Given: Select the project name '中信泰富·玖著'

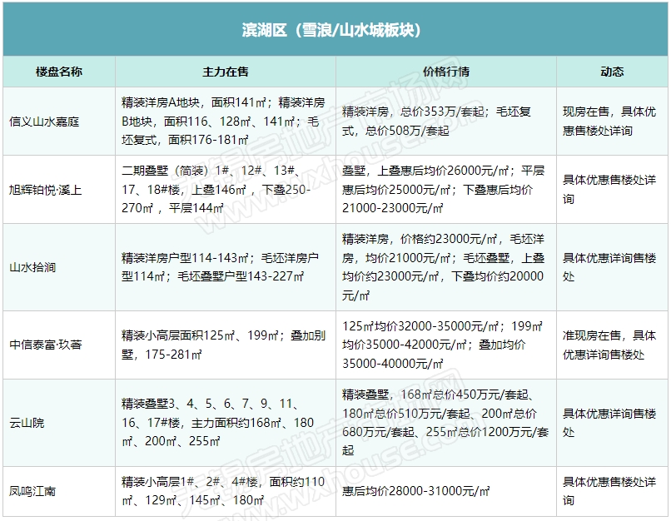Looking at the screenshot, I should point(45,345).
